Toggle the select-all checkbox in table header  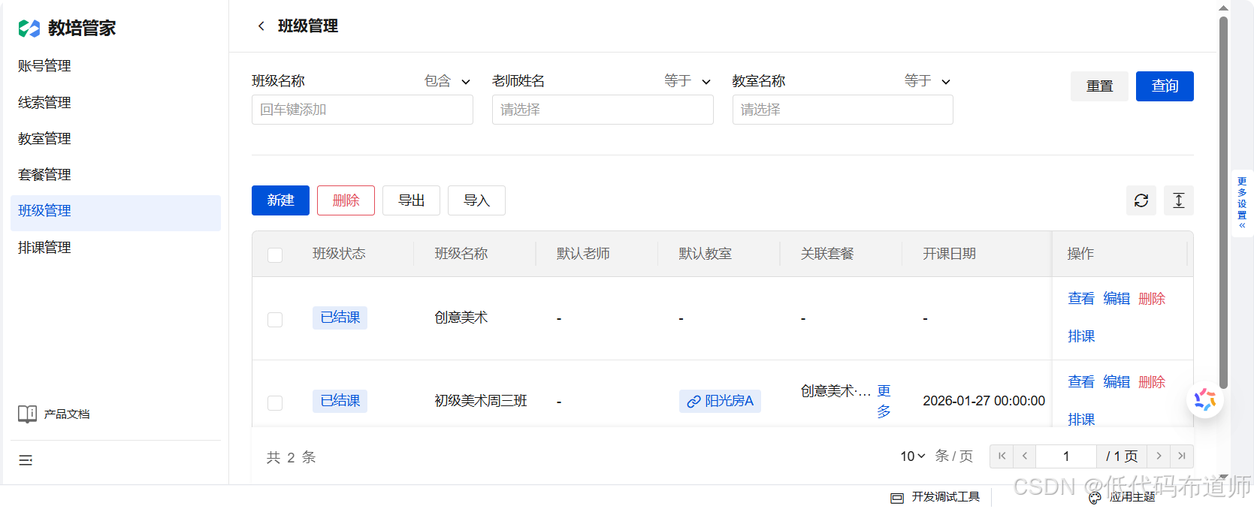(275, 254)
